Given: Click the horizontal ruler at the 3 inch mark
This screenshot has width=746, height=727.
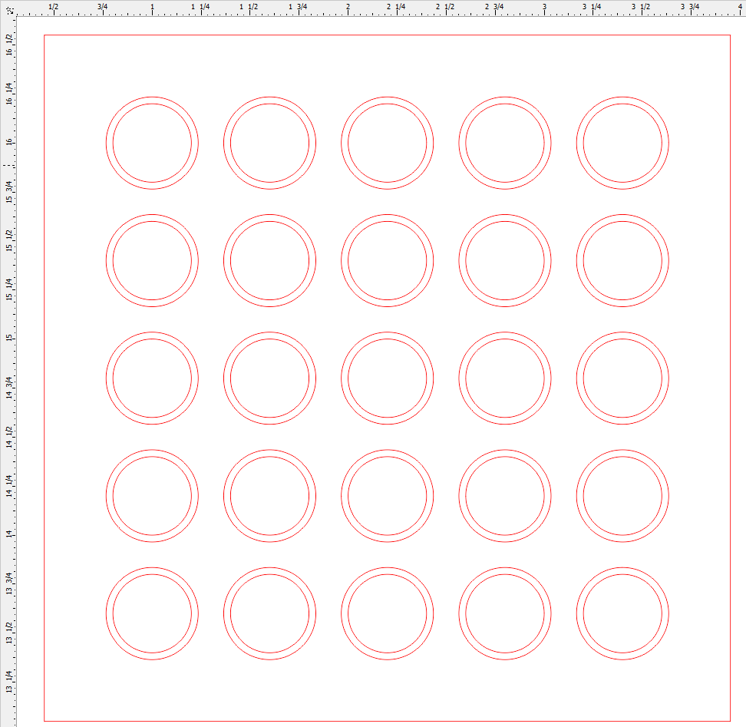Looking at the screenshot, I should pos(544,8).
